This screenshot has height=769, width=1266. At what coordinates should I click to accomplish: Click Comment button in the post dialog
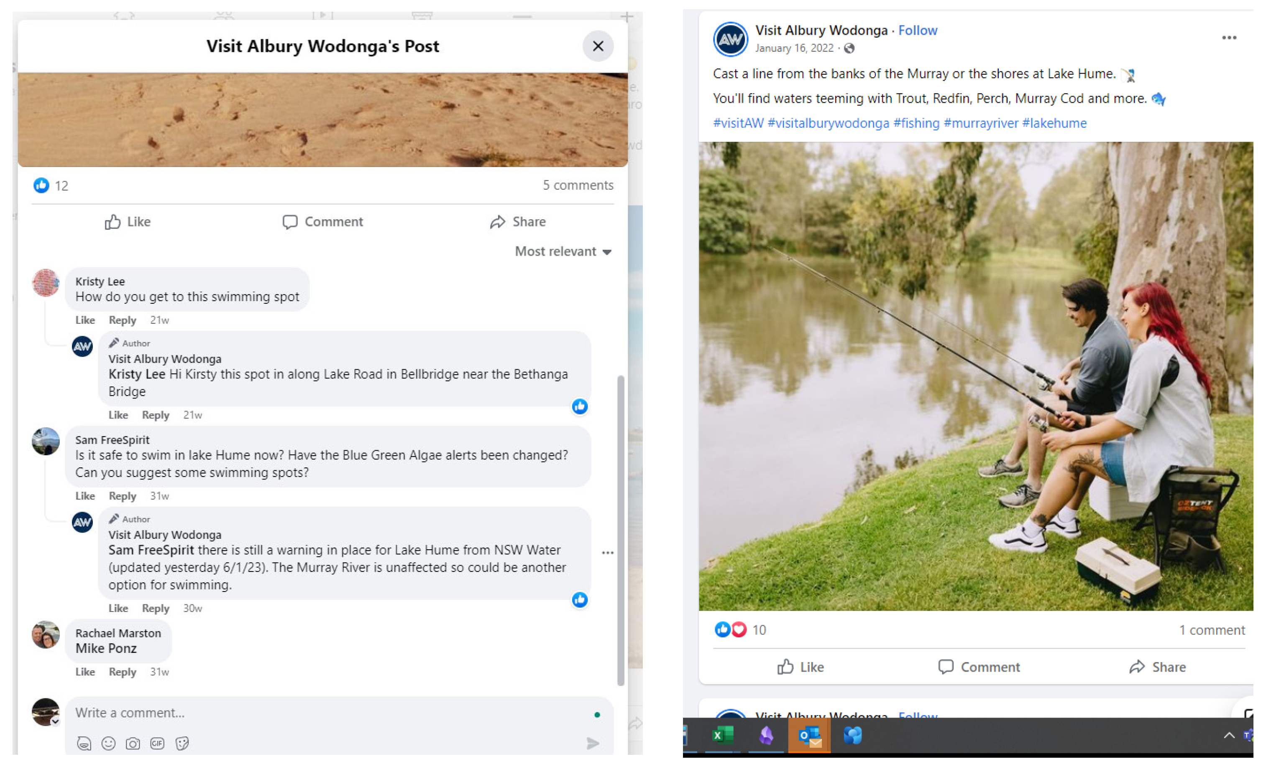[322, 222]
